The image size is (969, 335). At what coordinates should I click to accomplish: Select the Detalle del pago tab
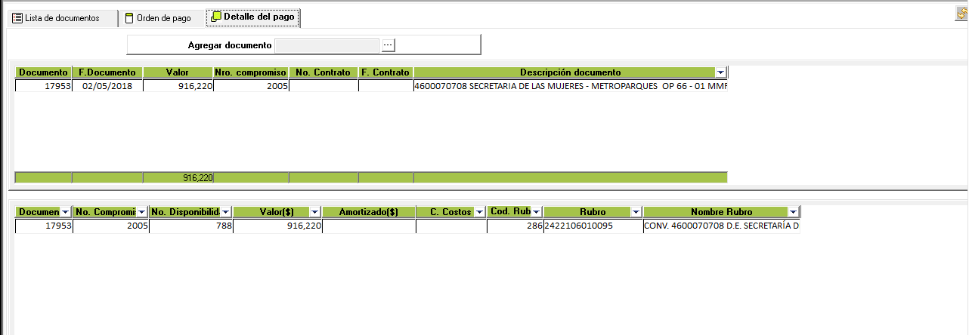point(253,17)
